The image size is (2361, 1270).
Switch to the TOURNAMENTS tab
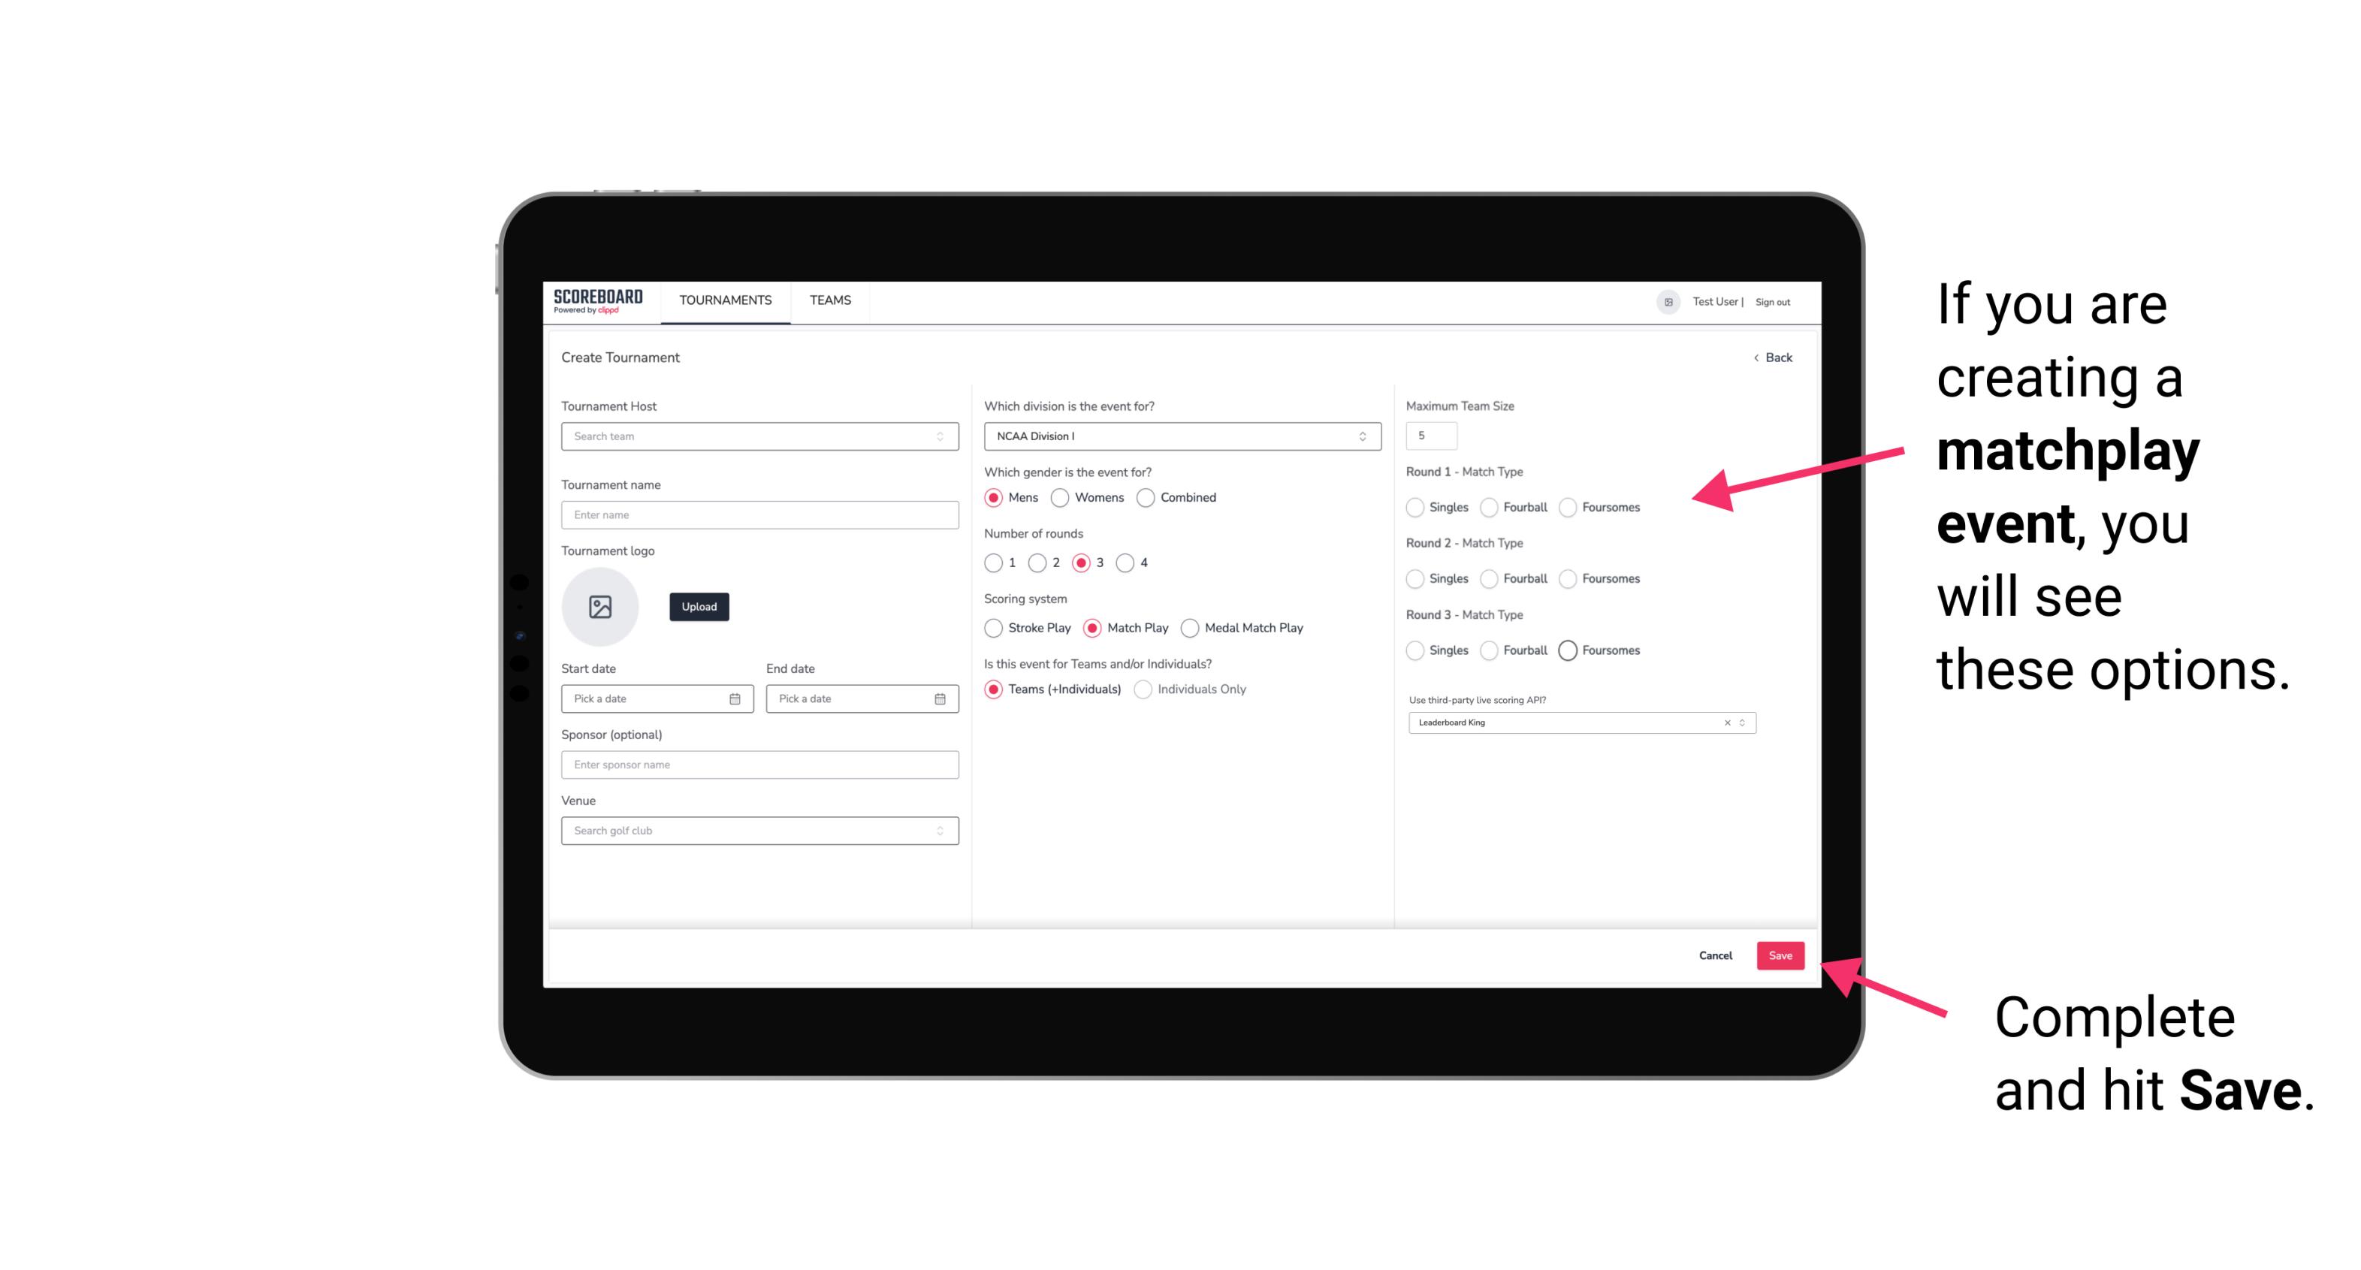click(x=724, y=300)
